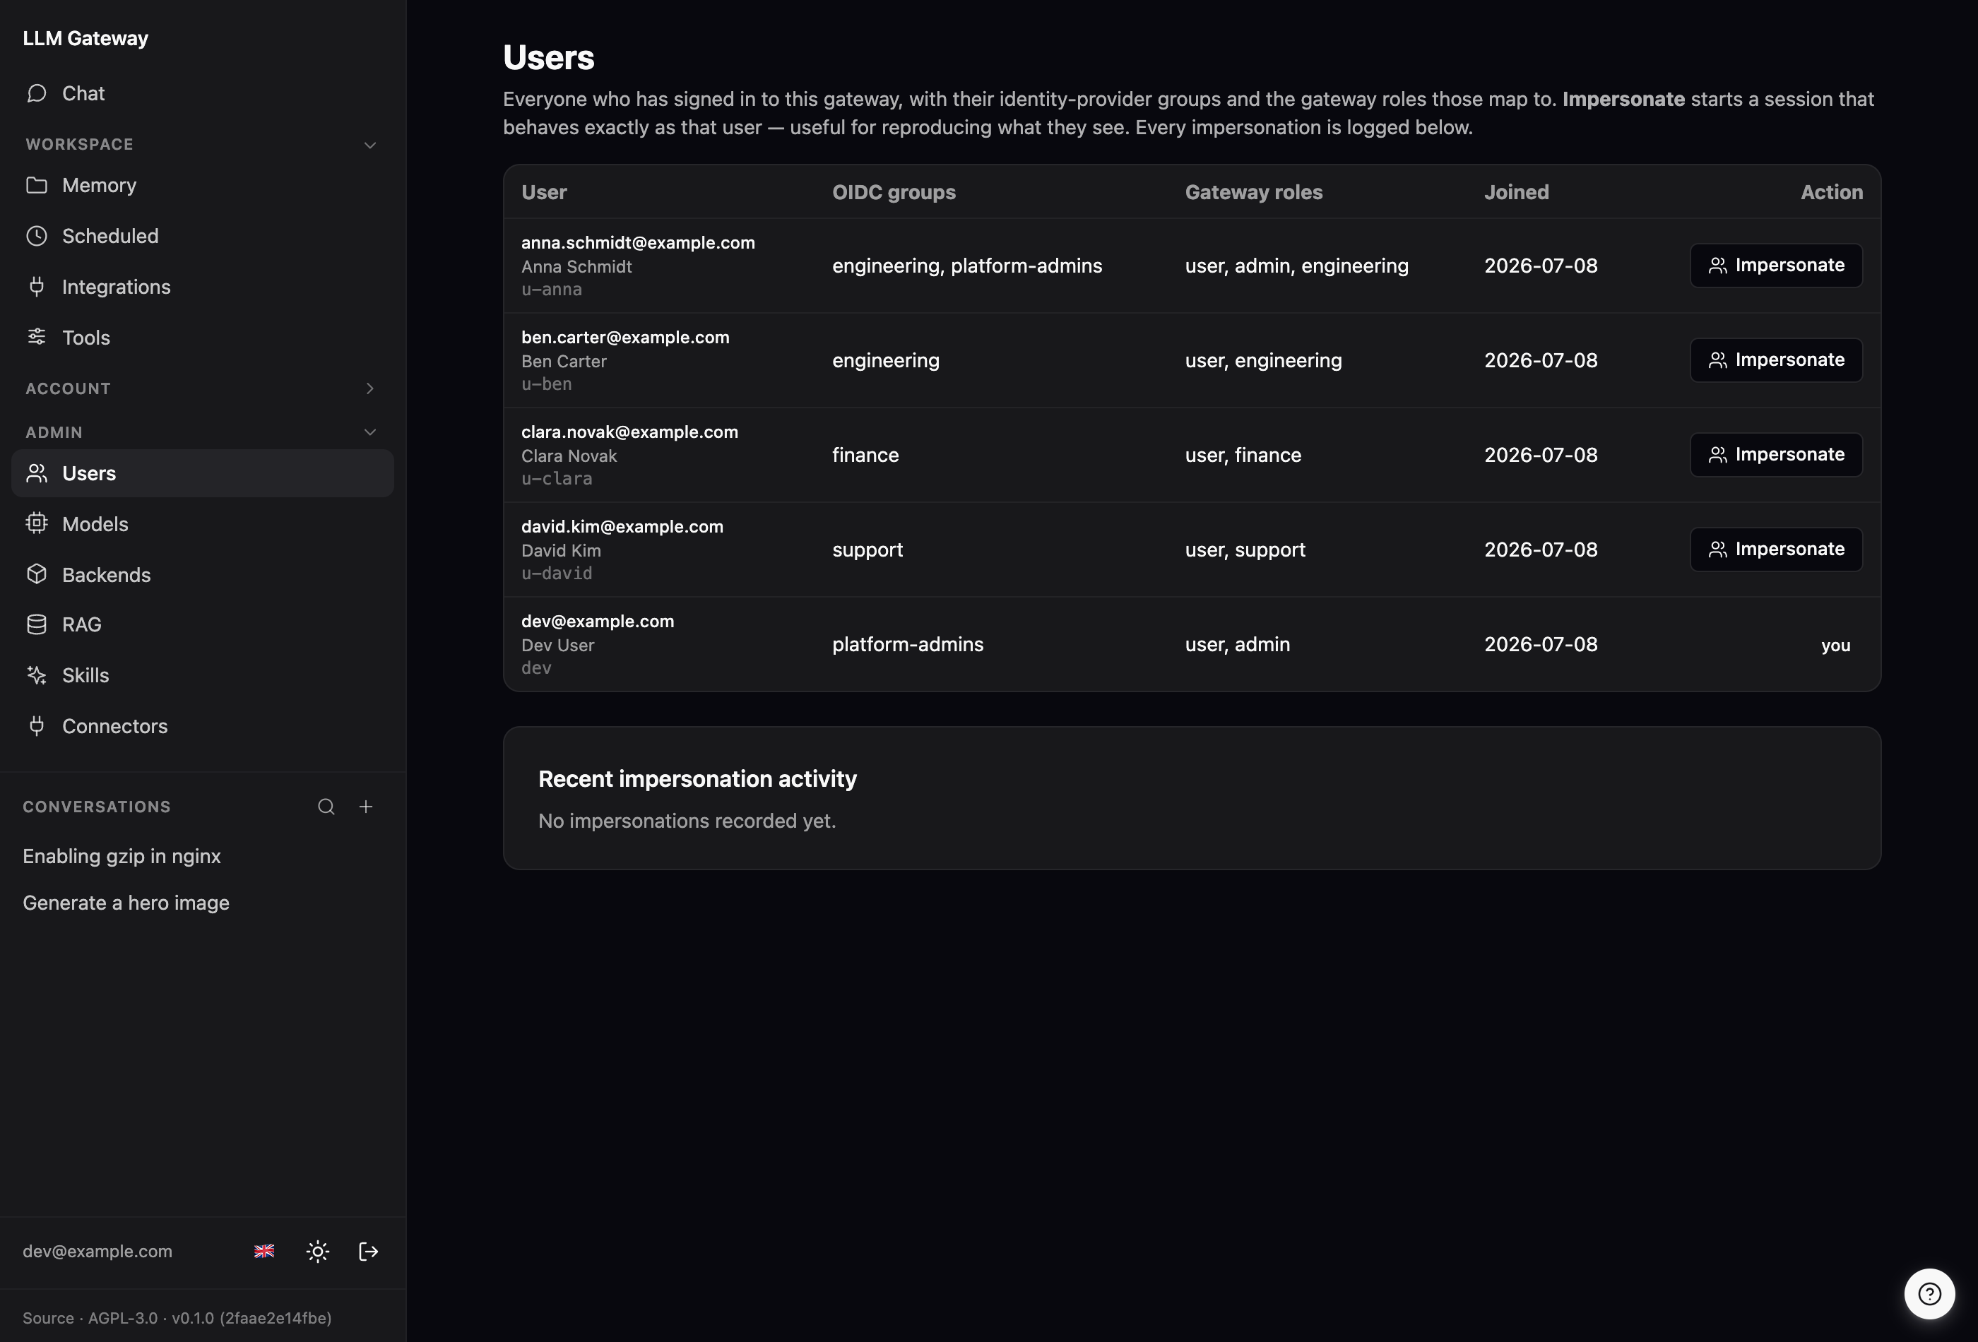This screenshot has height=1342, width=1978.
Task: Click dev@example.com in the sidebar footer
Action: tap(97, 1251)
